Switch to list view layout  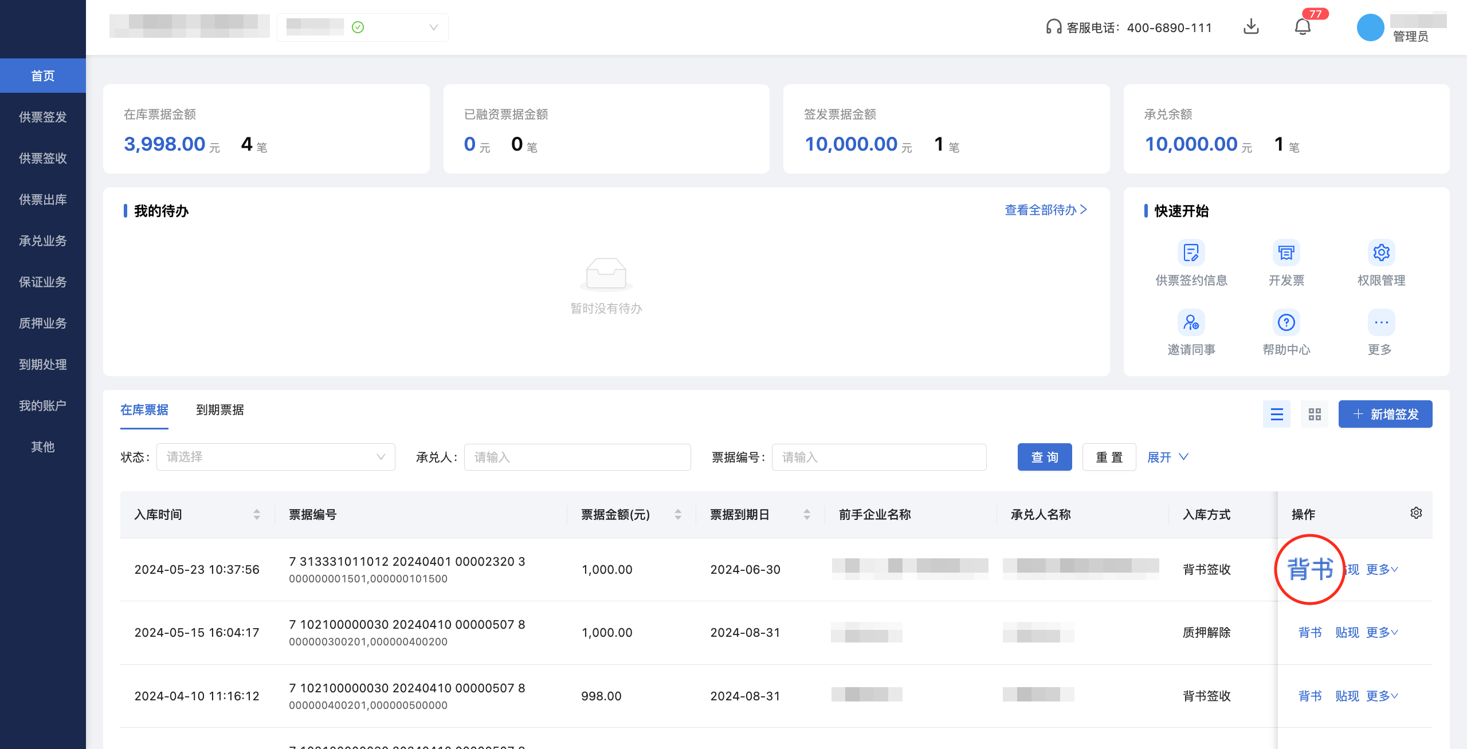click(x=1277, y=414)
